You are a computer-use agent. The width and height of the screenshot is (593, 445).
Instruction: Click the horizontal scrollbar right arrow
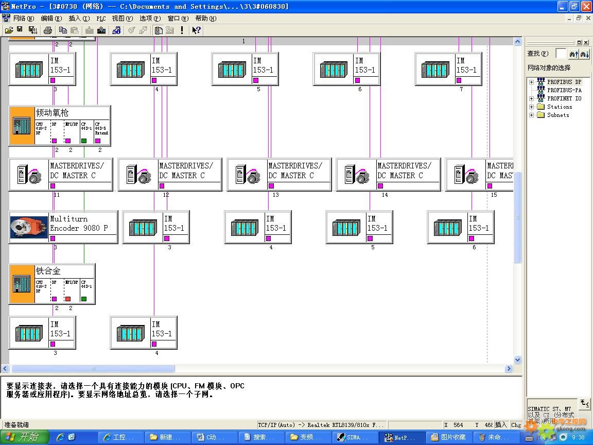(509, 369)
